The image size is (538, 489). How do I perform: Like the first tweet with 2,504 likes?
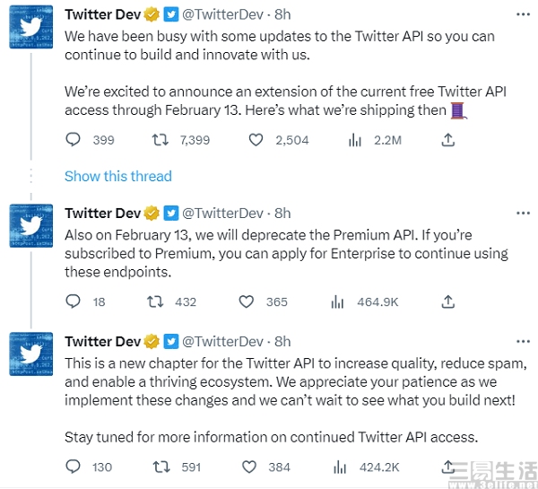[256, 140]
